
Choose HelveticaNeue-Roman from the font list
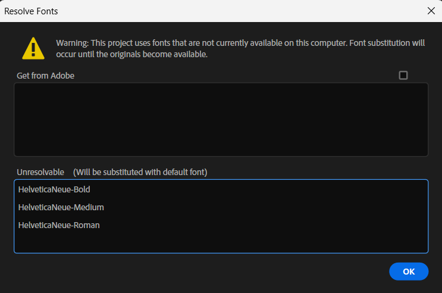pyautogui.click(x=59, y=225)
